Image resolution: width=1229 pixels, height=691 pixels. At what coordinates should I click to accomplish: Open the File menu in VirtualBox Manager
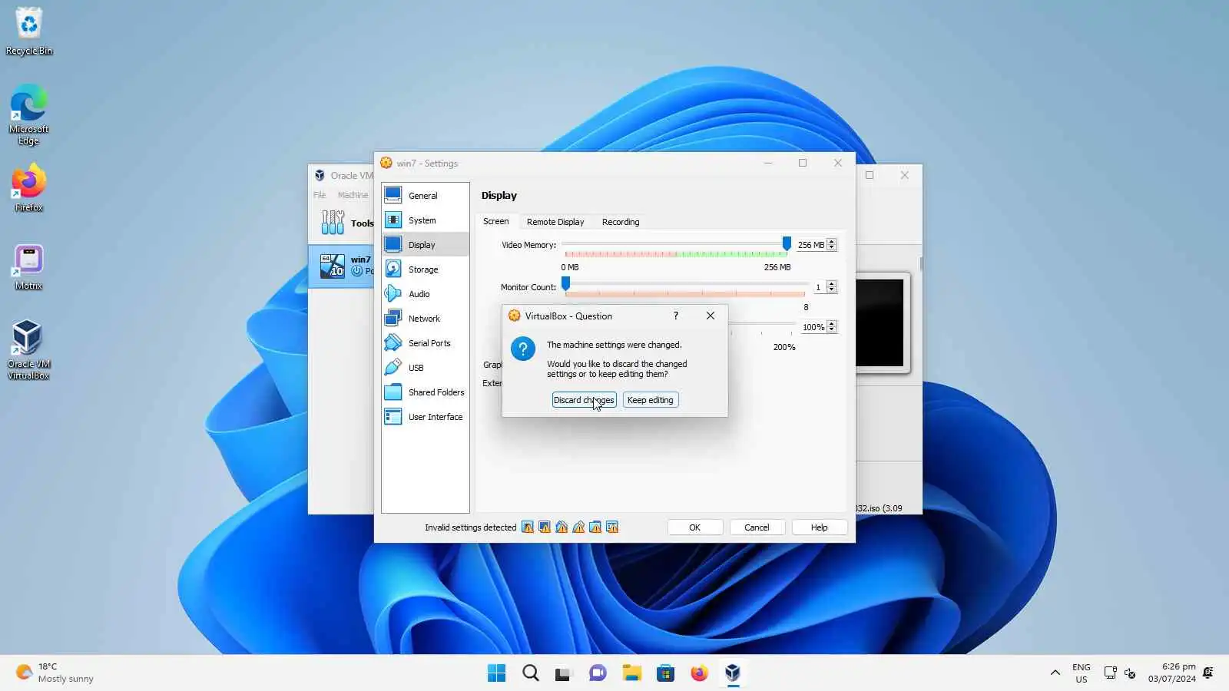(320, 195)
